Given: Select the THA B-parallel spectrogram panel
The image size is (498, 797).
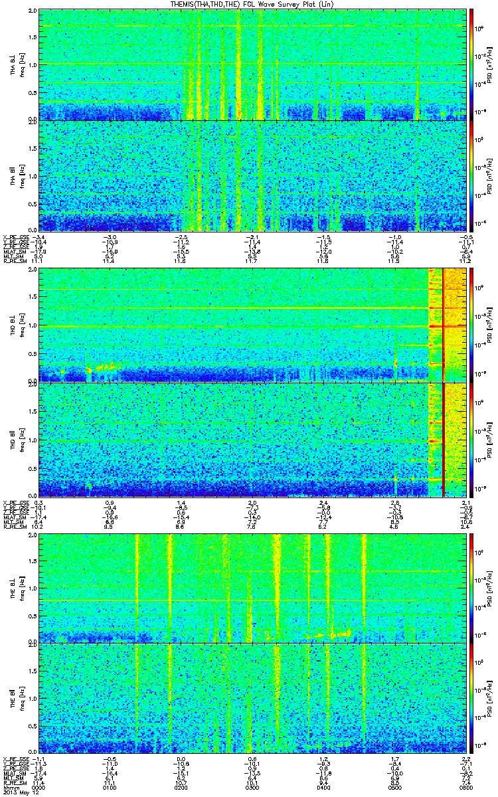Looking at the screenshot, I should pyautogui.click(x=252, y=175).
